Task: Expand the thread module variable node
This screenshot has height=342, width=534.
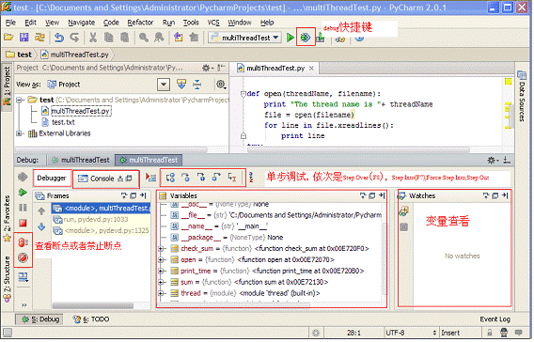Action: (162, 294)
